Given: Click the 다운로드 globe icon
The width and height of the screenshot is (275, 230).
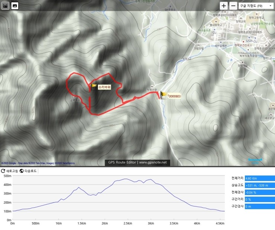Looking at the screenshot, I should (22, 171).
